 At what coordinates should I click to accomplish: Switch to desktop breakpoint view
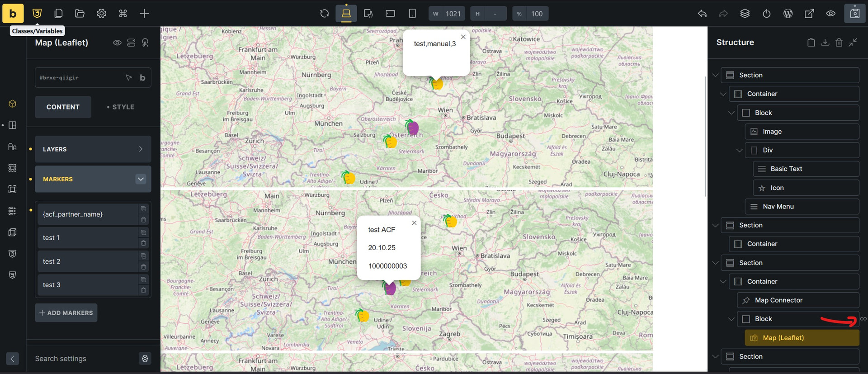[346, 14]
